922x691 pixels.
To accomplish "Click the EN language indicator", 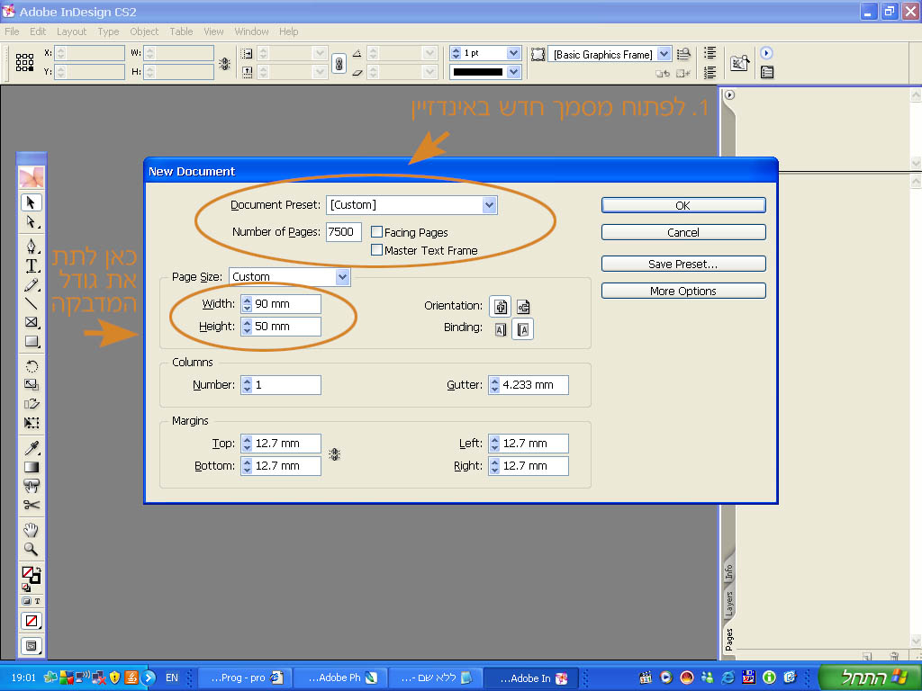I will click(x=172, y=678).
